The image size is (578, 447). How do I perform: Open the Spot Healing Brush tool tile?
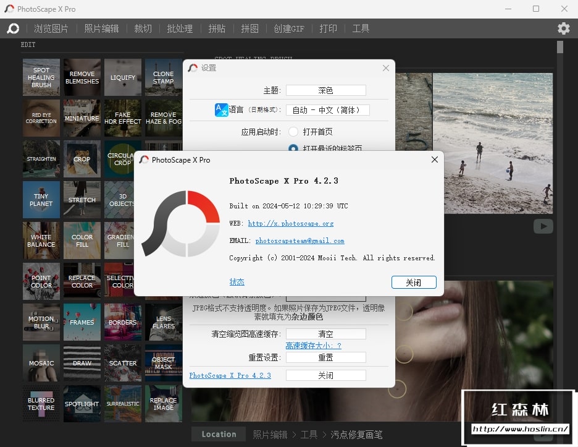pos(41,77)
